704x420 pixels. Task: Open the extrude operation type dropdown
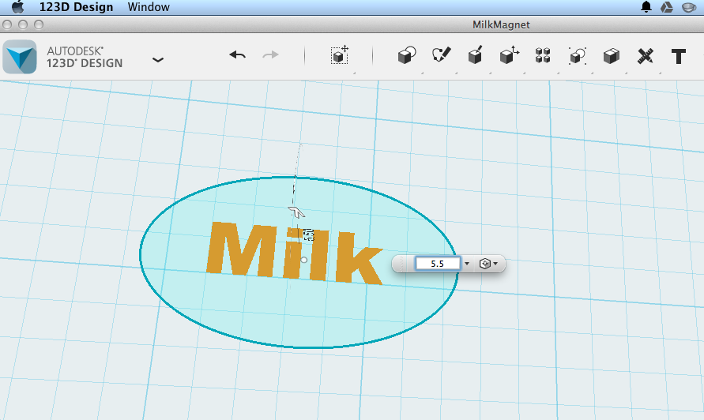coord(488,264)
